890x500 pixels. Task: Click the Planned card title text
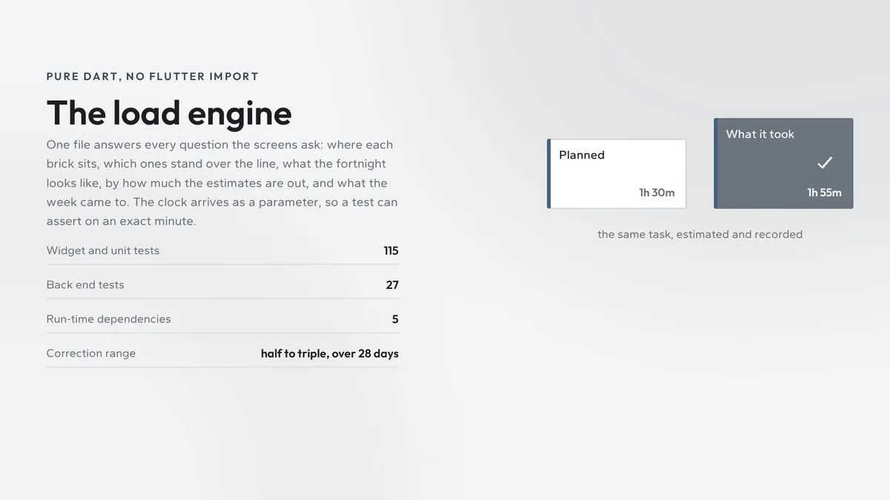(x=581, y=155)
